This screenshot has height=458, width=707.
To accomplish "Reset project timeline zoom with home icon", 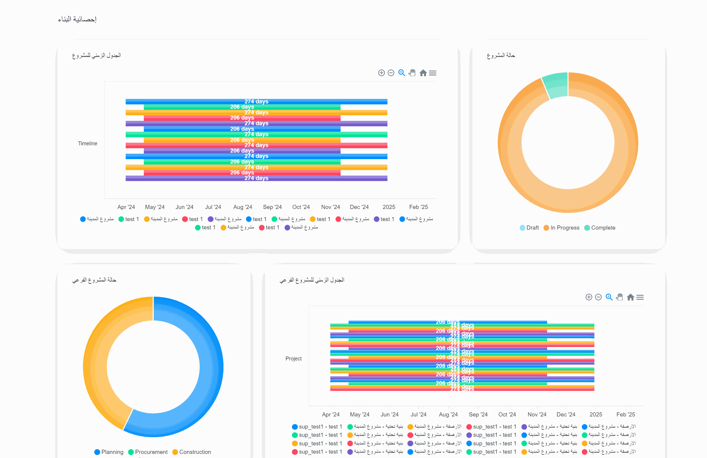I will [x=423, y=73].
